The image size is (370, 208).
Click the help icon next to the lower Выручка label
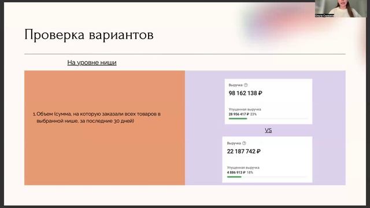point(244,143)
